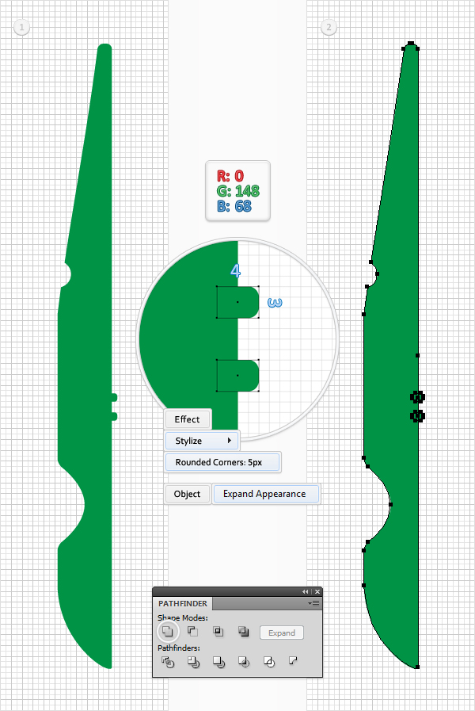Screen dimensions: 475x711
Task: Apply the Trim pathfinder
Action: 193,662
